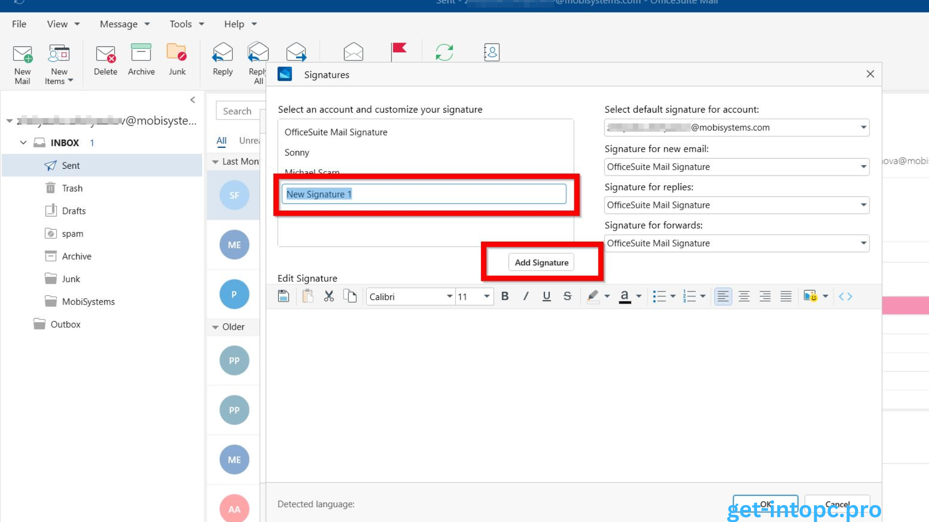
Task: Open the Trash folder
Action: (x=72, y=188)
